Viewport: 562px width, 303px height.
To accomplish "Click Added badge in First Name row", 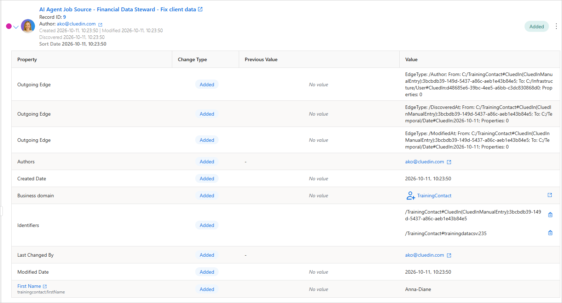I will 207,289.
